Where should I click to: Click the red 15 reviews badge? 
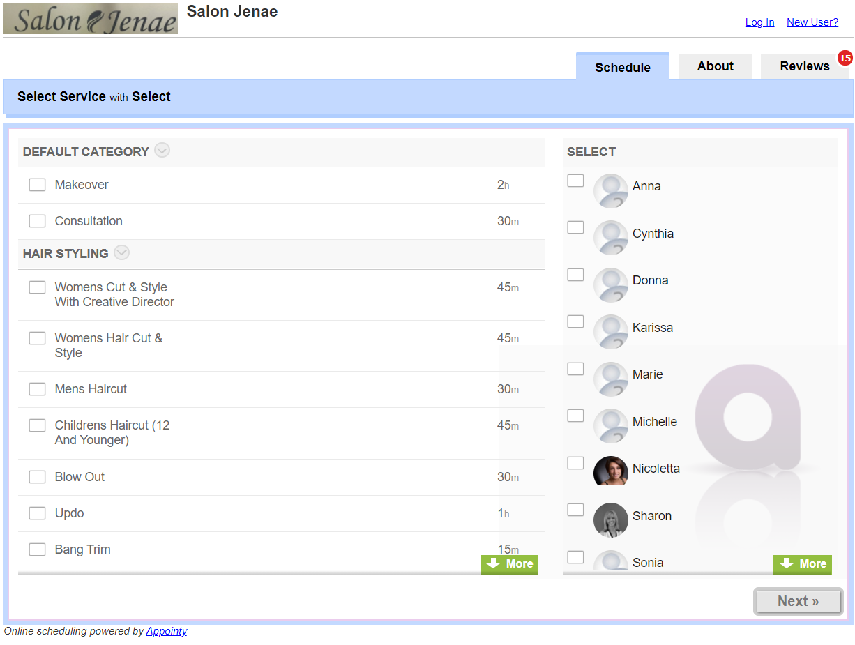point(845,58)
